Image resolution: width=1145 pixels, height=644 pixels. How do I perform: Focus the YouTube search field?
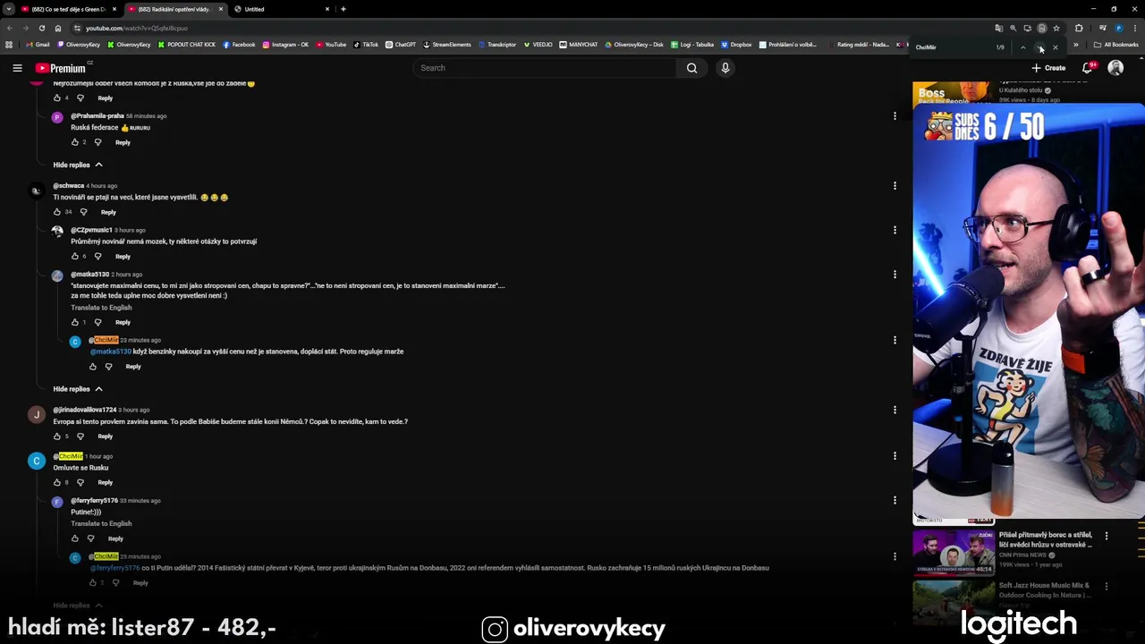tap(545, 68)
